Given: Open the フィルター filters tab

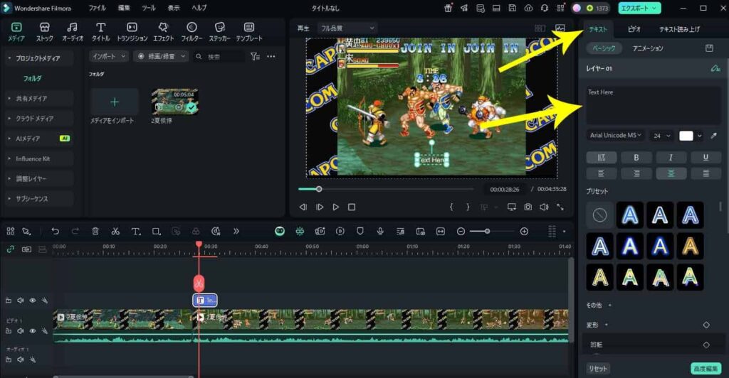Looking at the screenshot, I should [x=192, y=32].
